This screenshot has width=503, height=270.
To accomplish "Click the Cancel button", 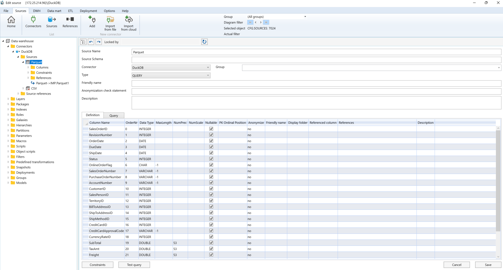I will pos(456,265).
